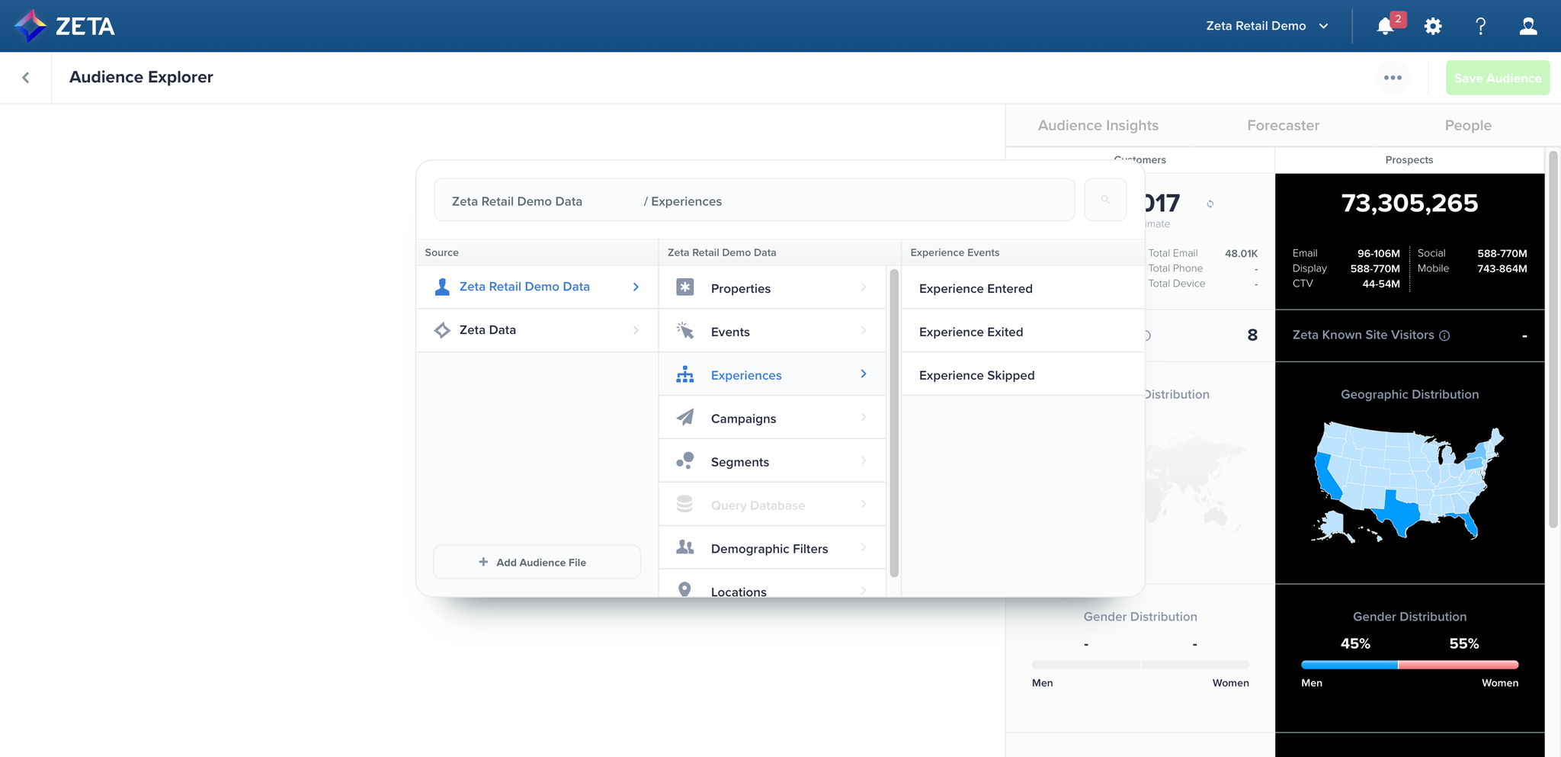The width and height of the screenshot is (1561, 757).
Task: Open the user profile icon
Action: pyautogui.click(x=1528, y=27)
